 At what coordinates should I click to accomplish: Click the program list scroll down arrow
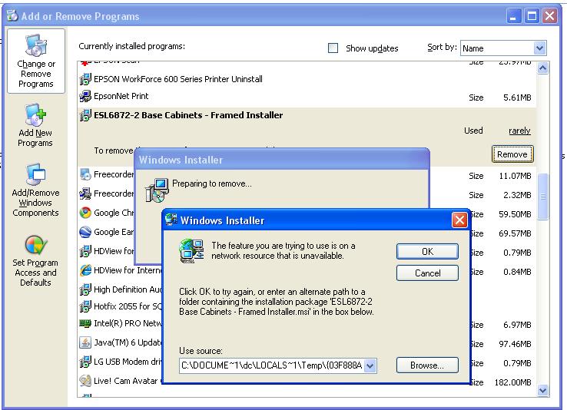(542, 390)
